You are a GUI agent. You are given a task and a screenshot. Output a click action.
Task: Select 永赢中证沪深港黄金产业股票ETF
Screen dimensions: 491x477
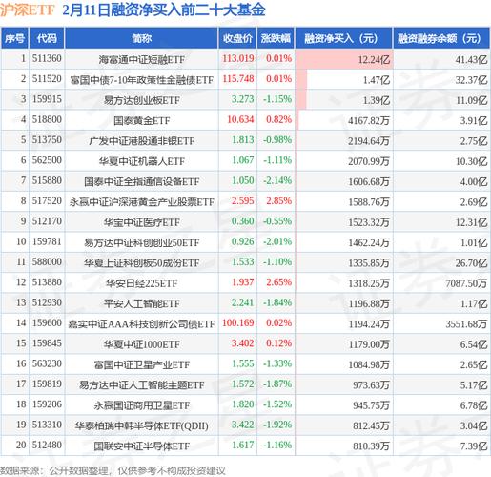tap(141, 202)
